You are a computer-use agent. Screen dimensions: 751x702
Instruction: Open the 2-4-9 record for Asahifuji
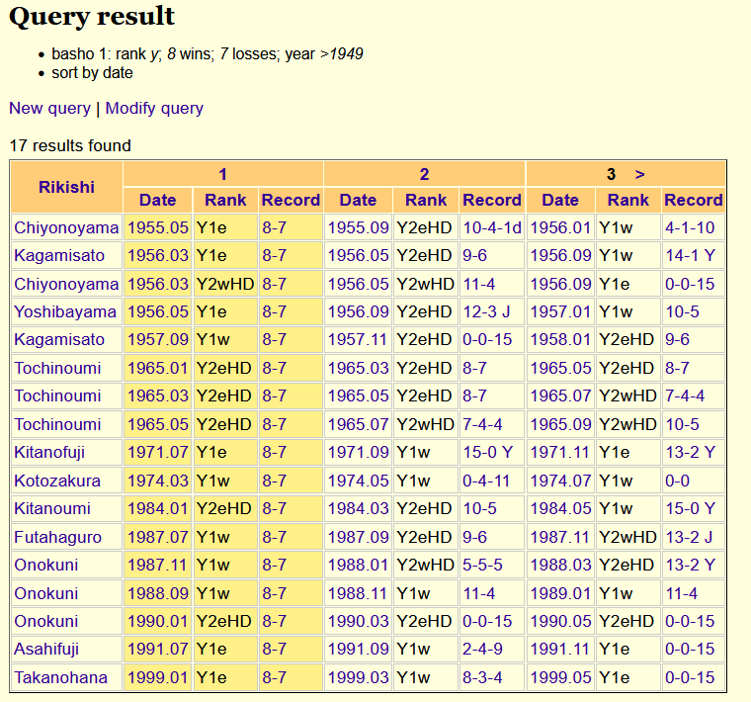coord(482,649)
